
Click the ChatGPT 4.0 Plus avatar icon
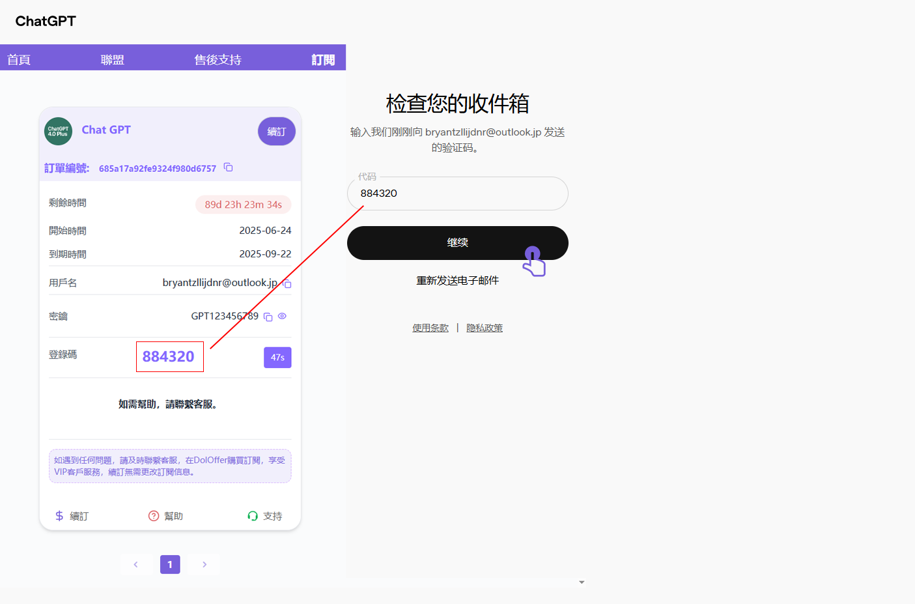[x=58, y=131]
